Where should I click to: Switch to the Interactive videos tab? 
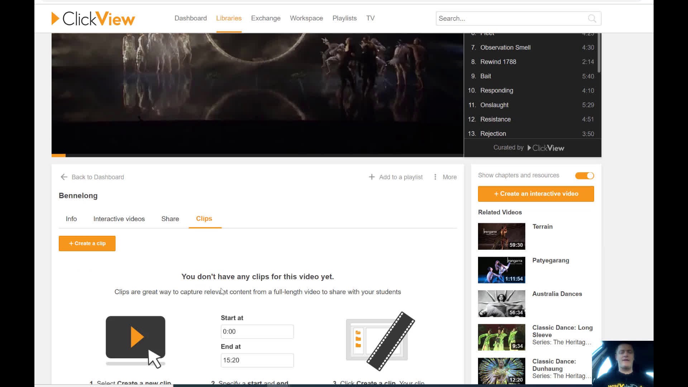pos(119,219)
